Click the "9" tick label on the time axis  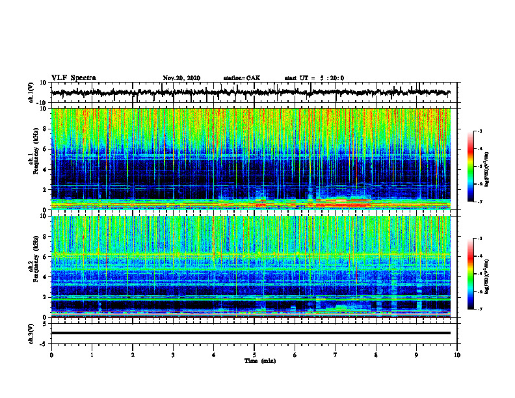[416, 355]
